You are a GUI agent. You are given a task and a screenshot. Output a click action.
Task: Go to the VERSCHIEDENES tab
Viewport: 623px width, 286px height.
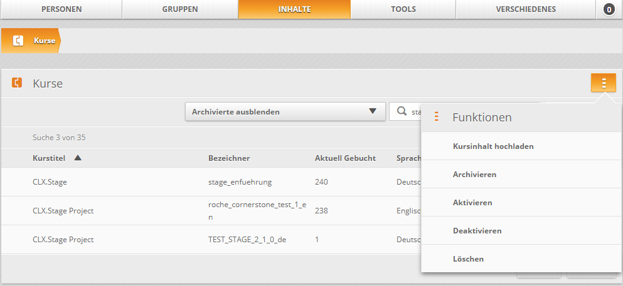(x=526, y=9)
